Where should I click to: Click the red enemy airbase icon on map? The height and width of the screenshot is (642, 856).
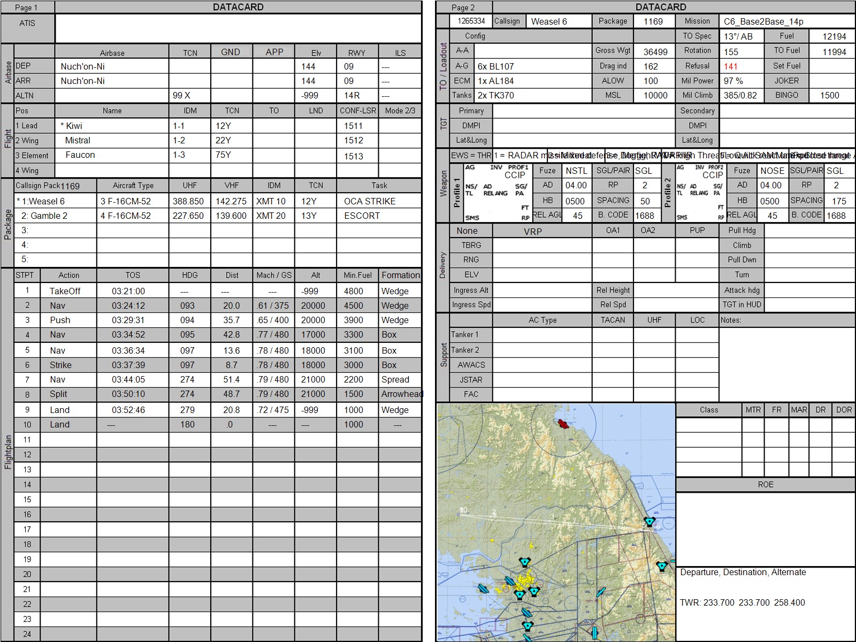coord(562,424)
